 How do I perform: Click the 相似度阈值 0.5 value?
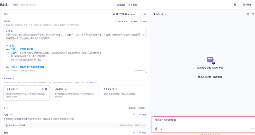click(x=126, y=125)
